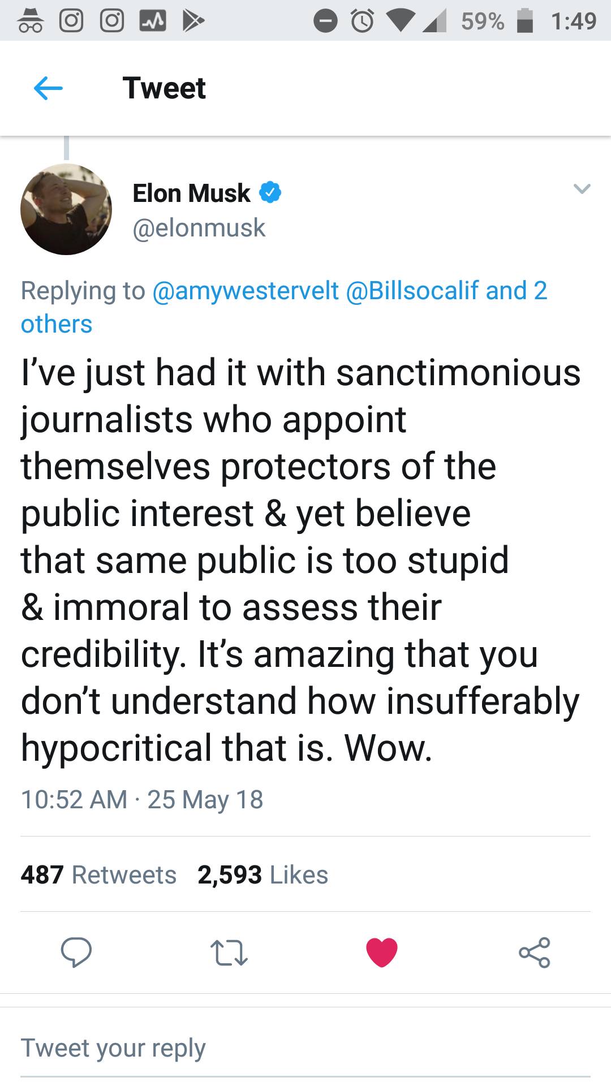Open Elon Musk's profile picture
This screenshot has width=611, height=1086.
(66, 209)
